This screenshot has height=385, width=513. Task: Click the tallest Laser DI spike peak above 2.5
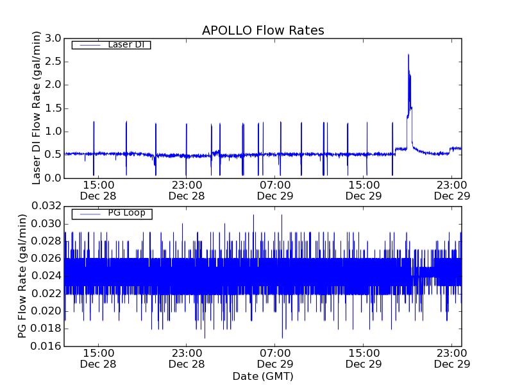tap(408, 55)
